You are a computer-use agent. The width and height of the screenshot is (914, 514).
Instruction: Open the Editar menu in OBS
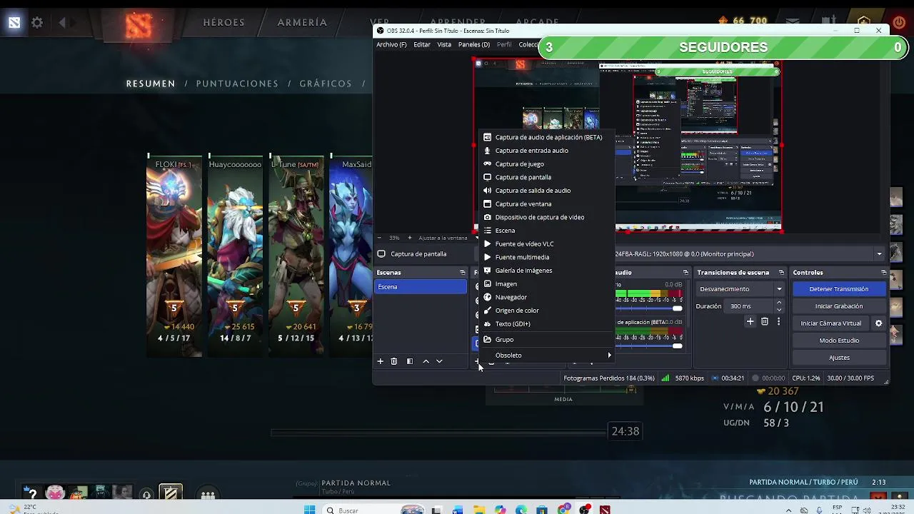tap(422, 44)
